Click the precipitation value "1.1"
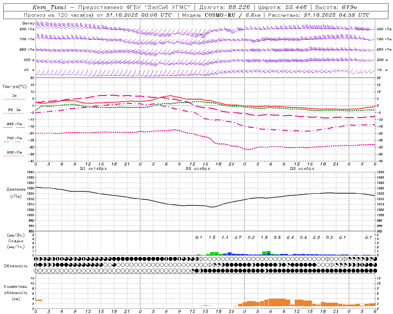The width and height of the screenshot is (393, 314). 225,237
